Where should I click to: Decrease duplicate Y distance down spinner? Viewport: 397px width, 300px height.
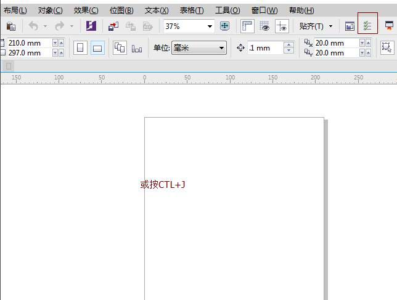coord(362,53)
